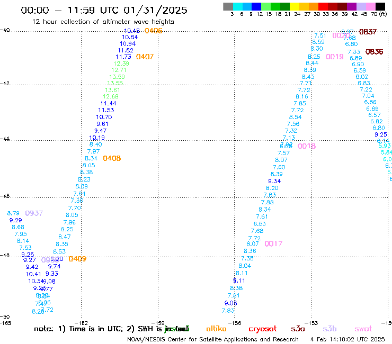Click the longitude axis label -153
Screen dimensions: 392x344
[311, 323]
